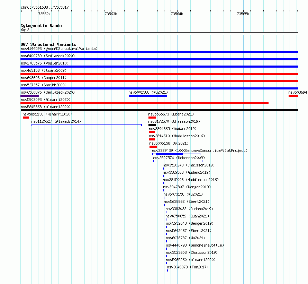This screenshot has height=284, width=308.
Task: Open the esv2763576 Vogler2010 variant label
Action: (x=45, y=63)
